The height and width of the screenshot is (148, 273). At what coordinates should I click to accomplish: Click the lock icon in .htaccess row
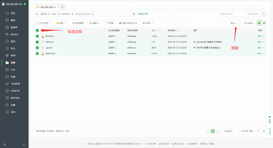click(x=115, y=42)
